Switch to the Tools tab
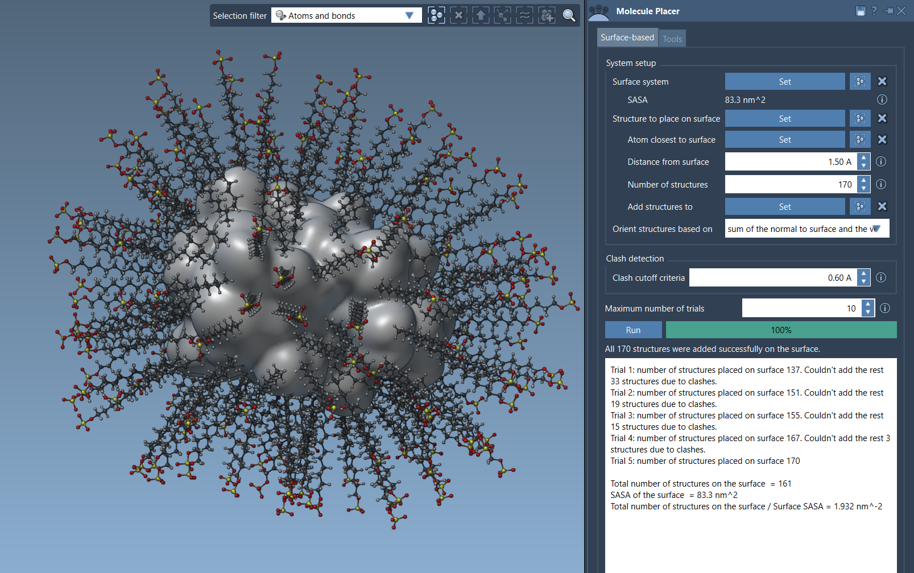 coord(672,39)
